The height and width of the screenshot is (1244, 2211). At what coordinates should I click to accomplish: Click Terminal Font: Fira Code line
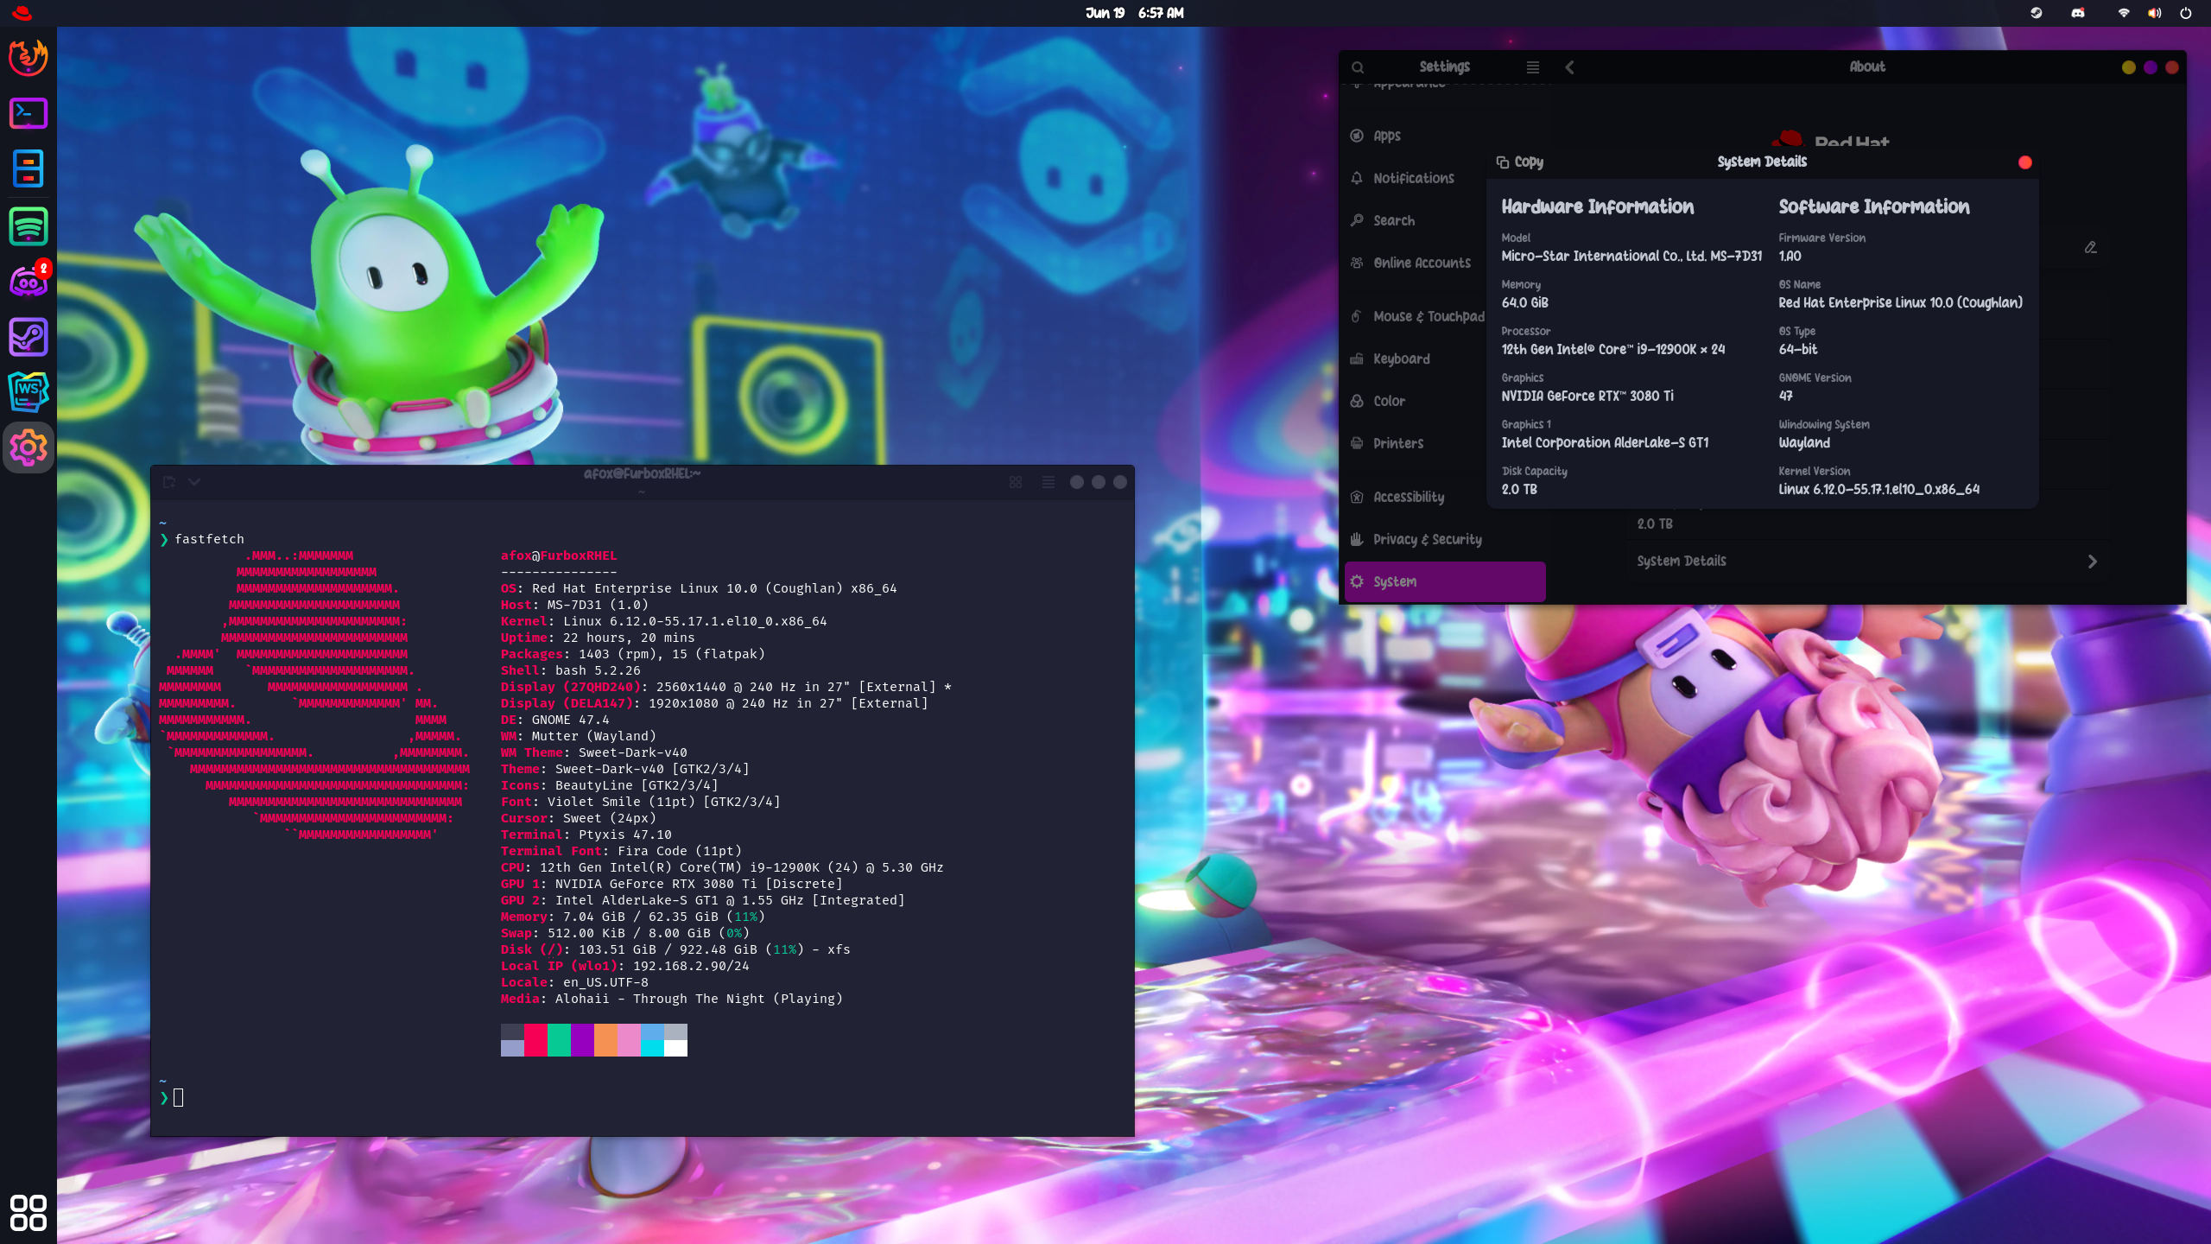621,851
